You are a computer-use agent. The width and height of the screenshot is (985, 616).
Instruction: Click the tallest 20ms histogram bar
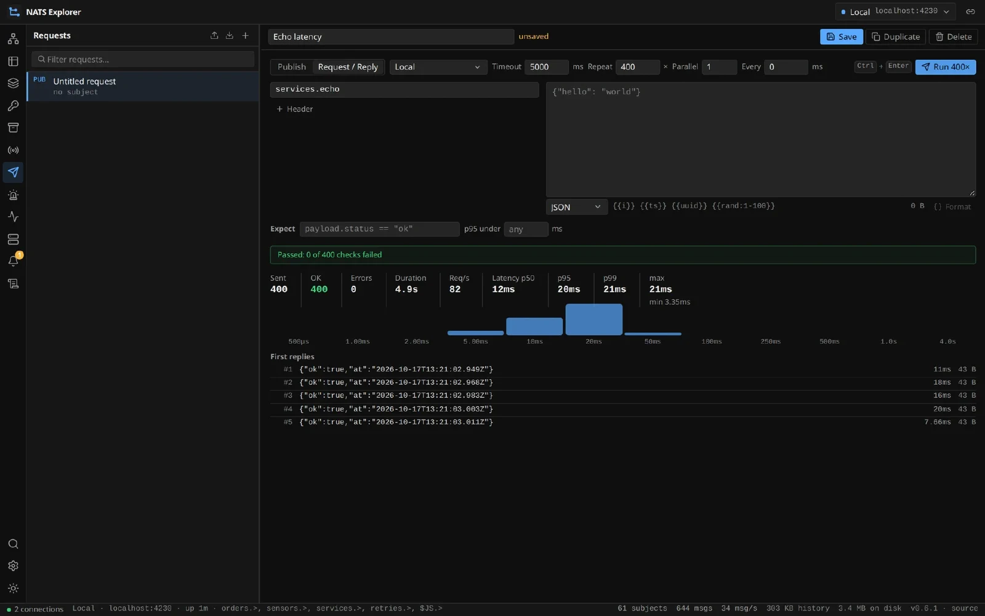pyautogui.click(x=594, y=319)
